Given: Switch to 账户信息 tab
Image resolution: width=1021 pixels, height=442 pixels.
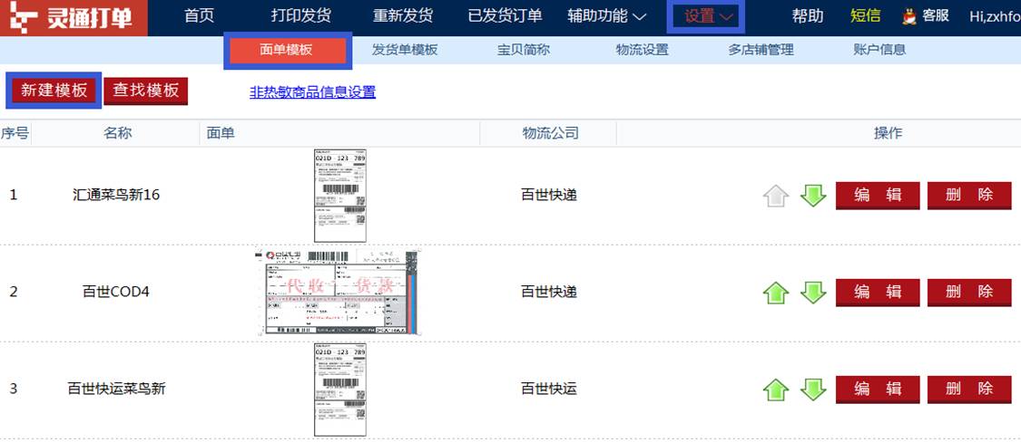Looking at the screenshot, I should [x=879, y=50].
